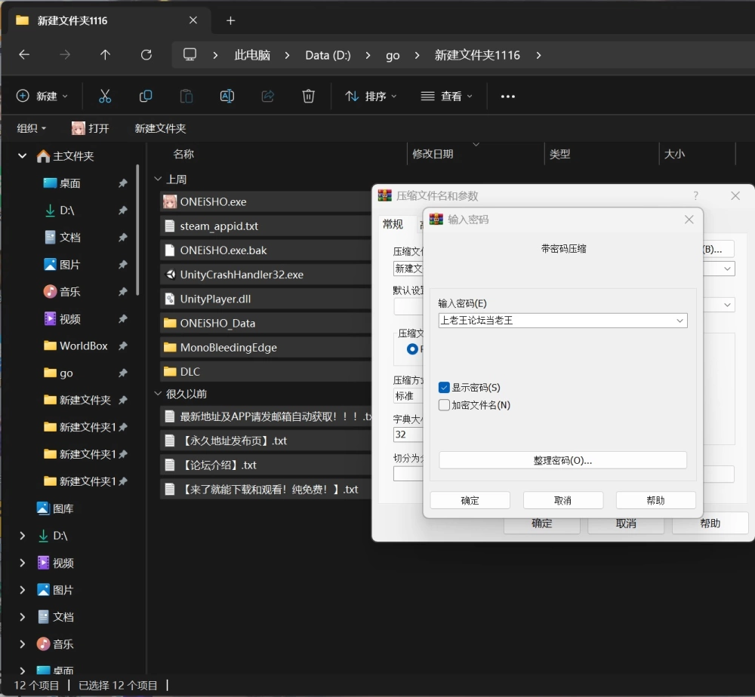
Task: Open the Sort dropdown menu
Action: pyautogui.click(x=371, y=97)
